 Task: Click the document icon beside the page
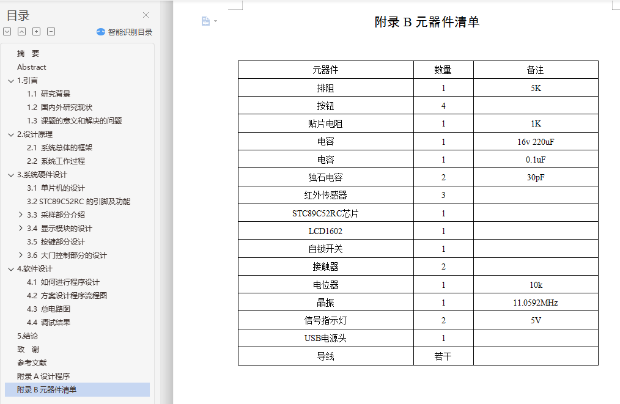(x=205, y=21)
